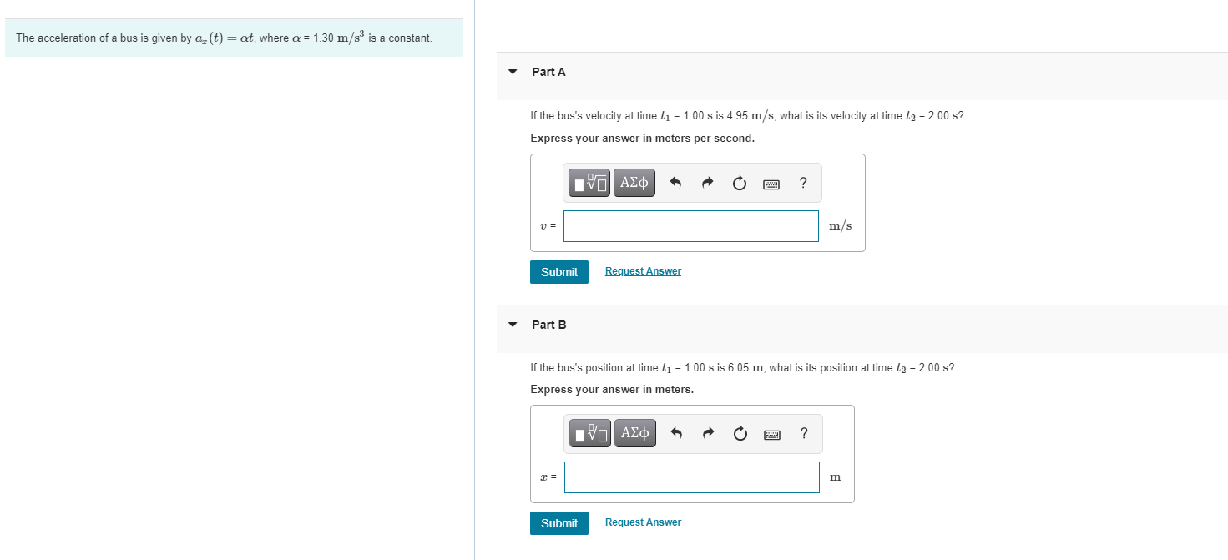Click the undo arrow in Part B toolbar

(675, 433)
